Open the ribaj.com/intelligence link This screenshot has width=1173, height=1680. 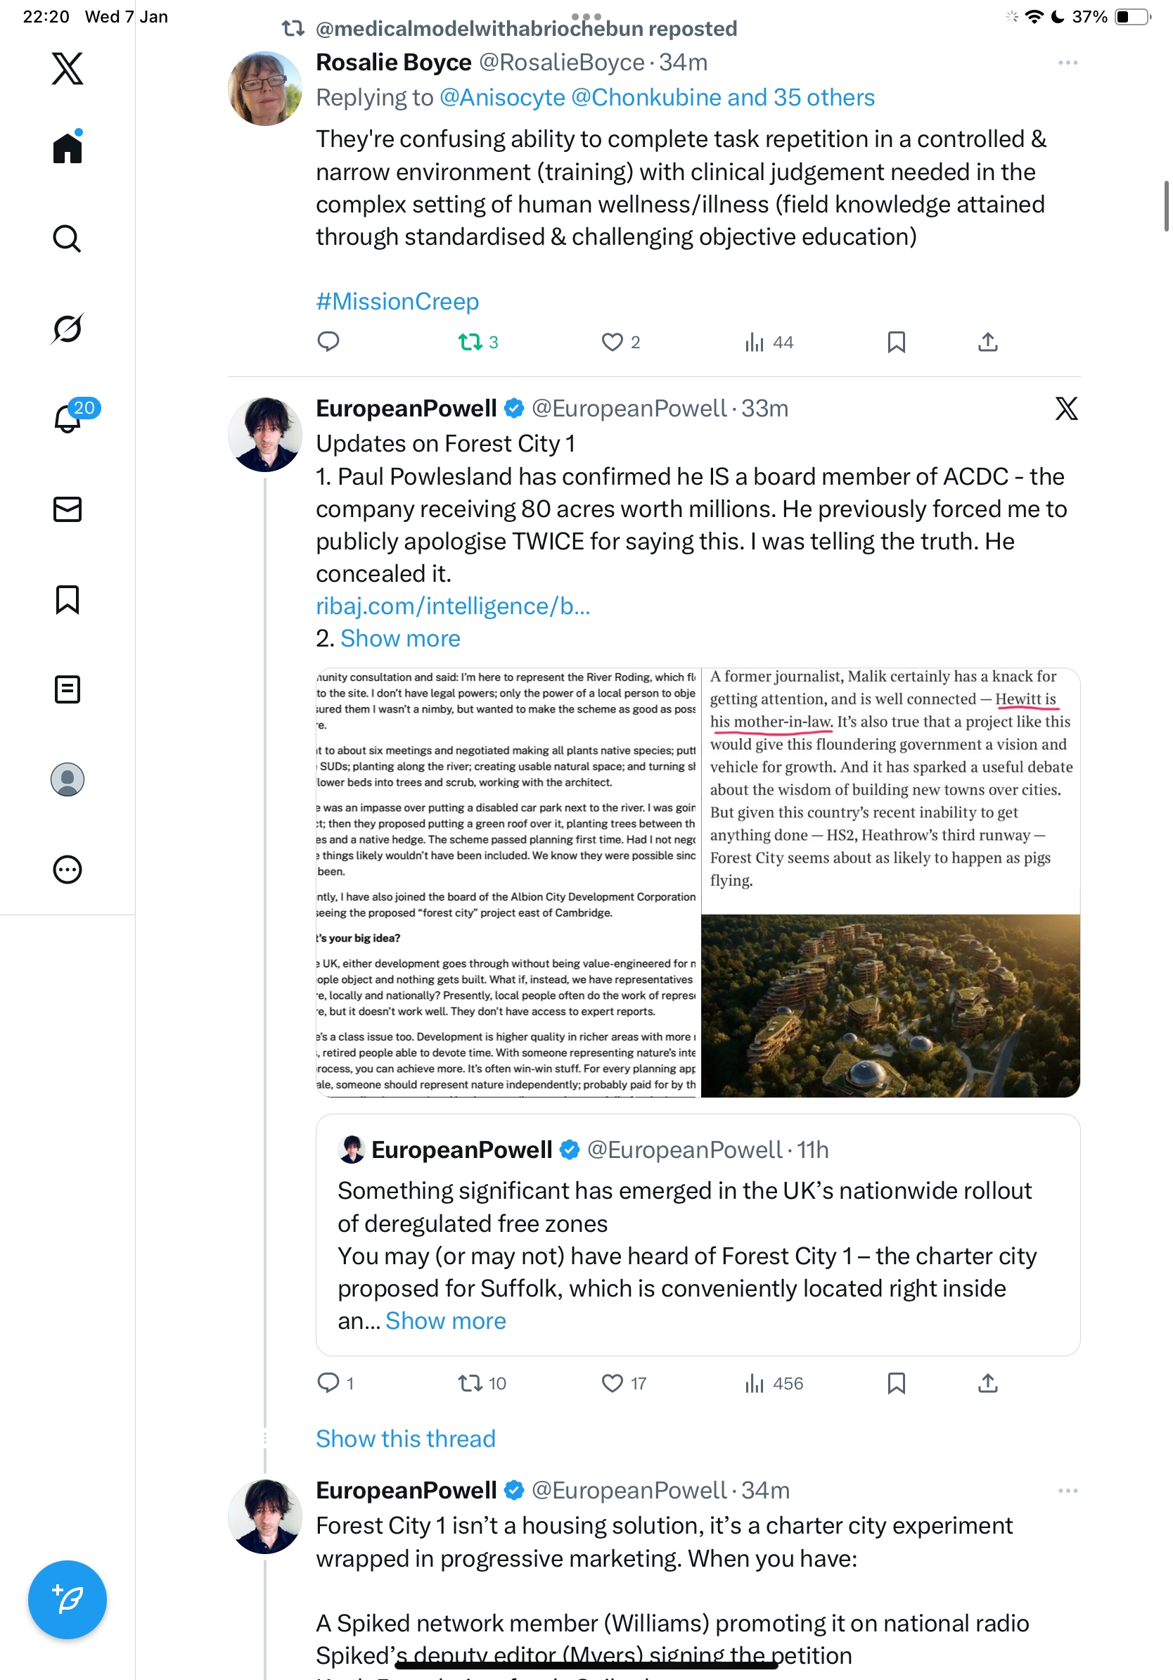point(453,606)
